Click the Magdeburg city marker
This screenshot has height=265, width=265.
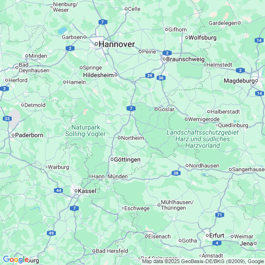coord(257,81)
